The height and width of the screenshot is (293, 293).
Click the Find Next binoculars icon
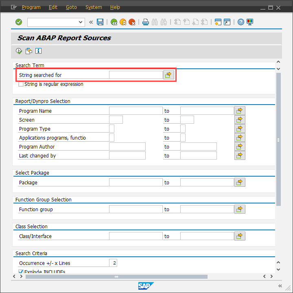click(164, 22)
